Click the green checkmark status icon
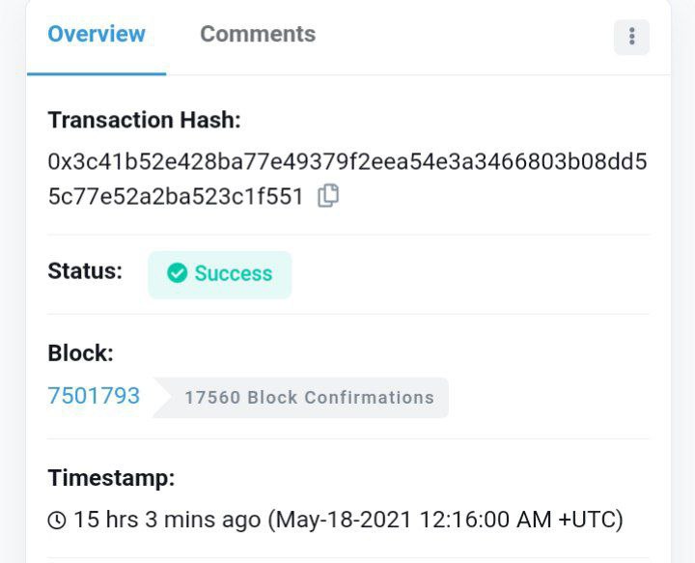This screenshot has height=563, width=695. (177, 274)
